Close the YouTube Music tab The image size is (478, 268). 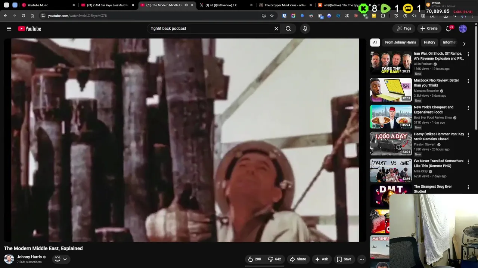[x=74, y=5]
